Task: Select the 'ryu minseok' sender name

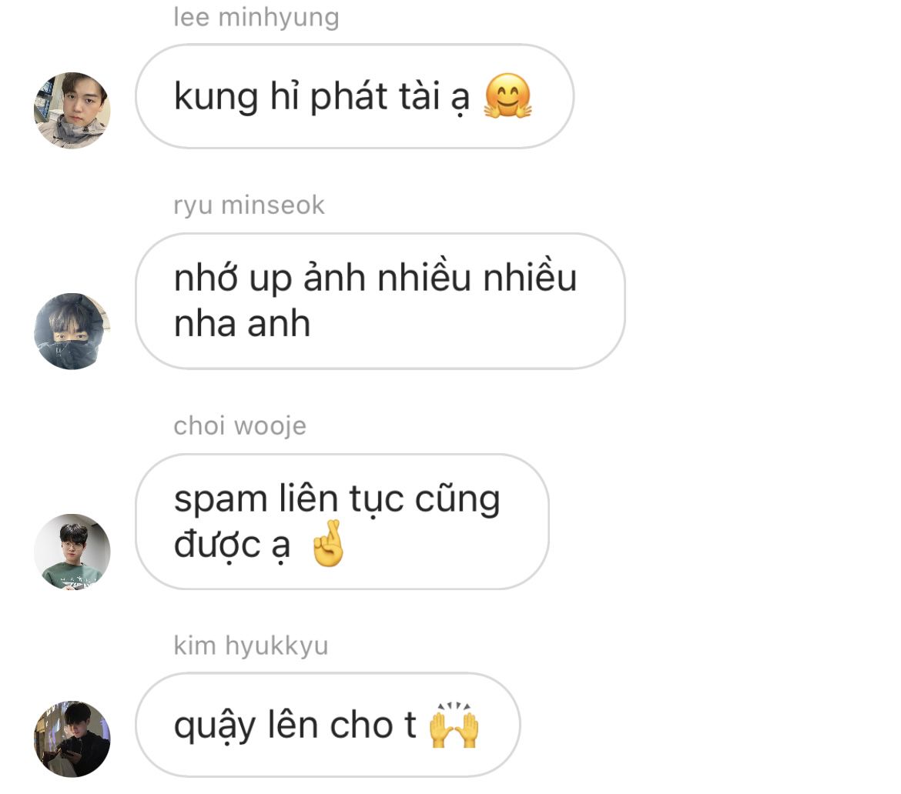Action: pyautogui.click(x=250, y=205)
